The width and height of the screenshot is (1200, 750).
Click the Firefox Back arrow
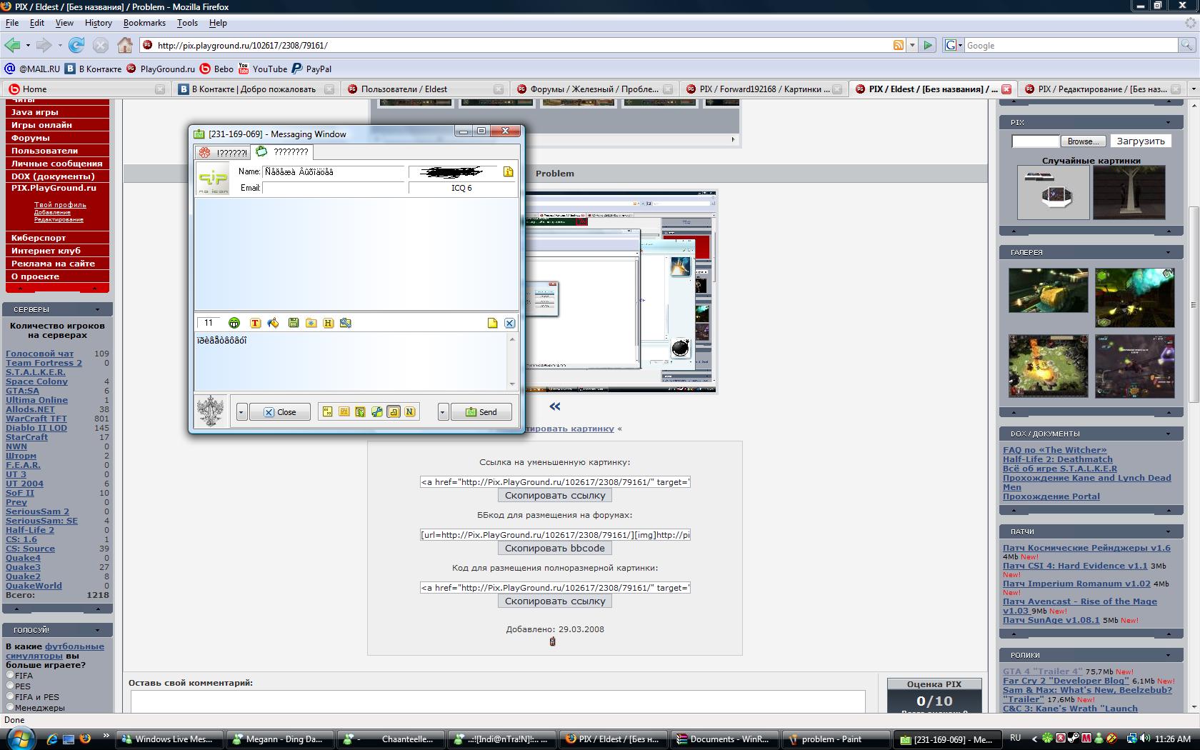pos(12,45)
